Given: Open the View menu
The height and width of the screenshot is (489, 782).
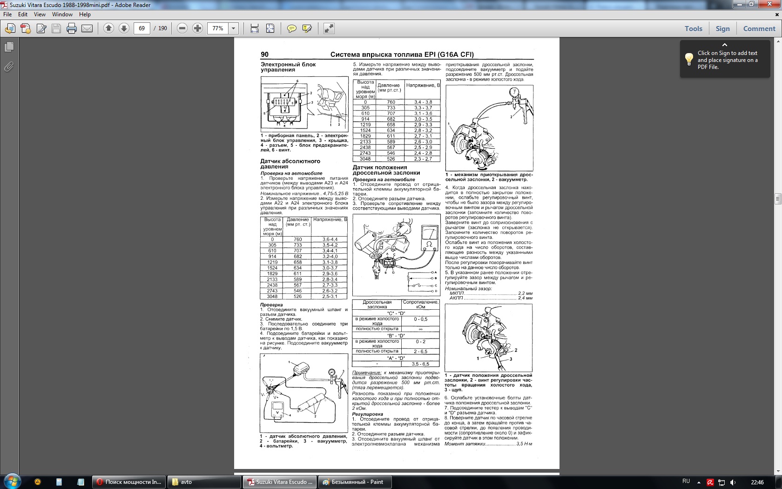Looking at the screenshot, I should [40, 14].
